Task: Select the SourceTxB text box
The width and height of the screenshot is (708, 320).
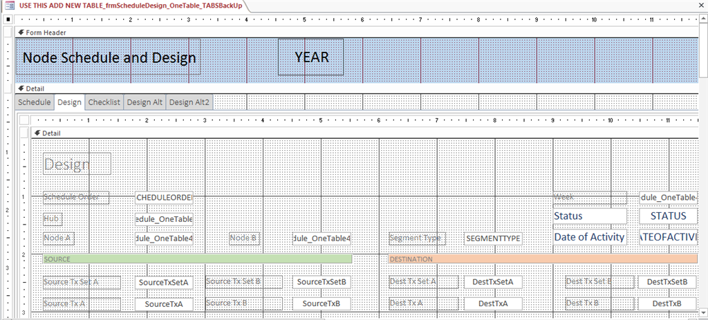Action: (322, 303)
